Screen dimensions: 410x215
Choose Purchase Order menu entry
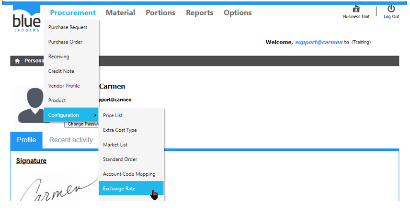(x=65, y=42)
